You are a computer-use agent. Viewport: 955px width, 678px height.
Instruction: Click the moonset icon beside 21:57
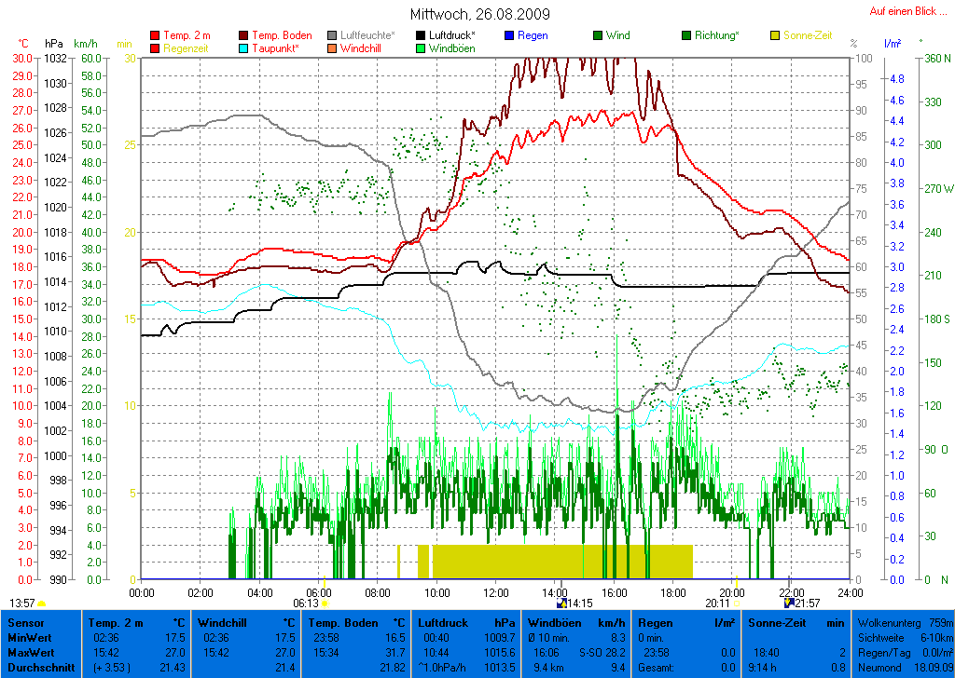[788, 603]
